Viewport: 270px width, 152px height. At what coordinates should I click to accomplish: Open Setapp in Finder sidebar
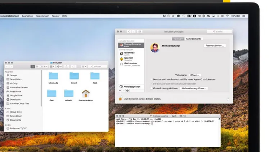point(13,75)
